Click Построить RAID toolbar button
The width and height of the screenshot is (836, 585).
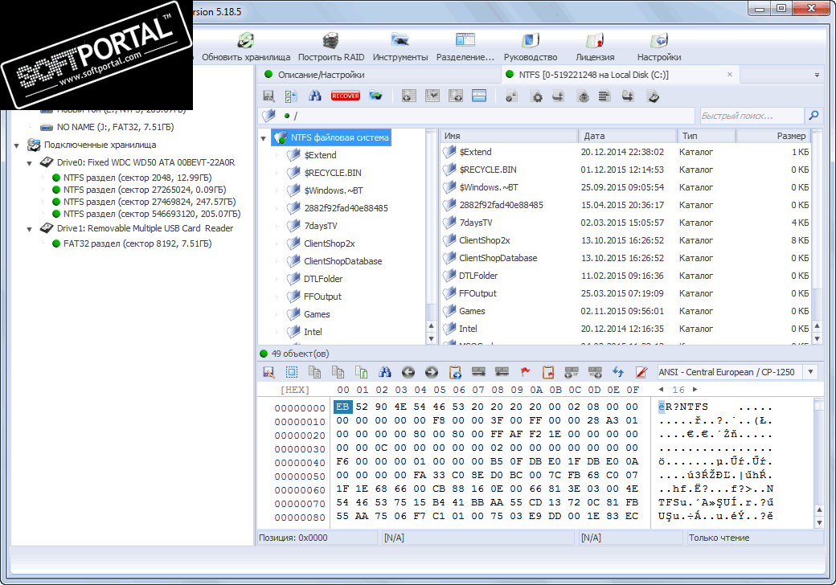pos(331,47)
